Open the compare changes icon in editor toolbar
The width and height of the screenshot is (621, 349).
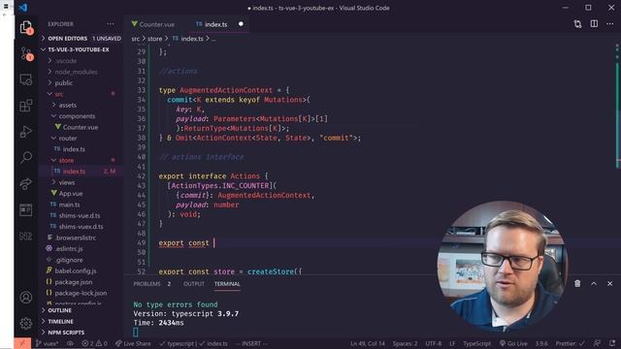[578, 24]
